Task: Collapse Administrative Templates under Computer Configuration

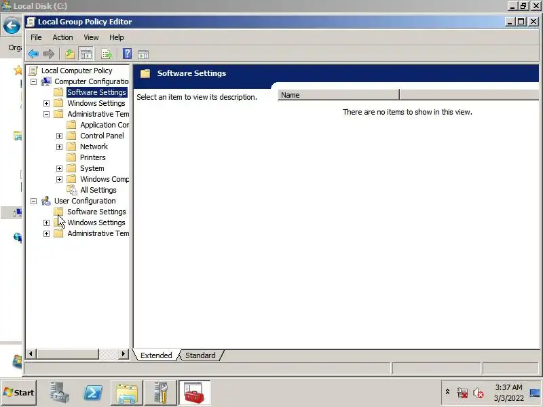Action: coord(46,114)
